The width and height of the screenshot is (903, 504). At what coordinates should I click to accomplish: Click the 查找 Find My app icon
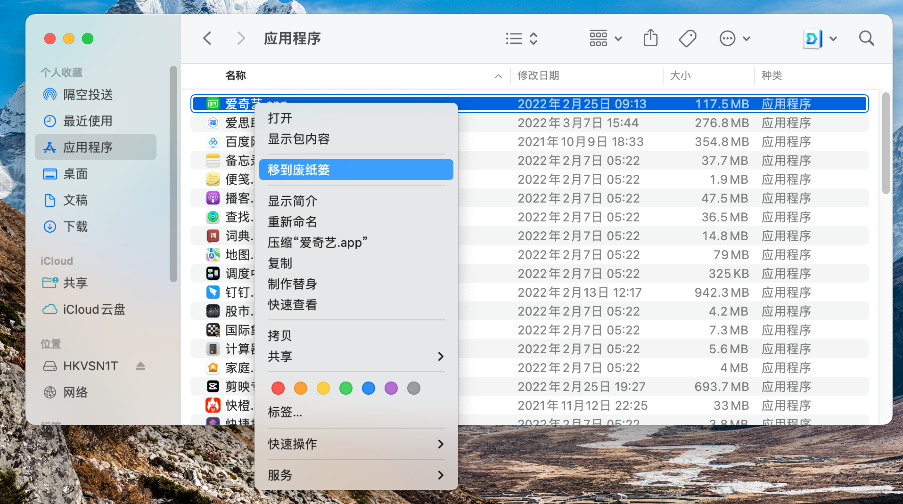pos(213,217)
